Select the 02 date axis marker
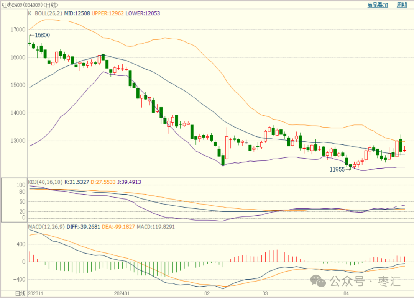 click(x=207, y=293)
